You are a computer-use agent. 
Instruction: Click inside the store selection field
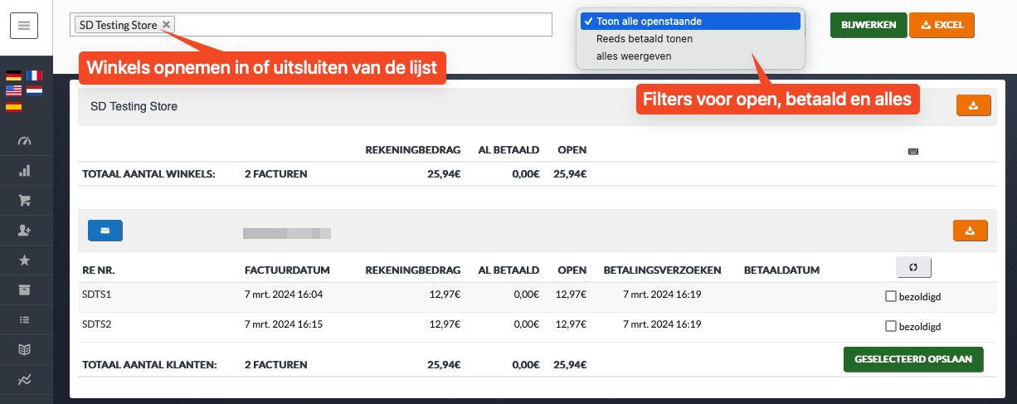coord(363,25)
